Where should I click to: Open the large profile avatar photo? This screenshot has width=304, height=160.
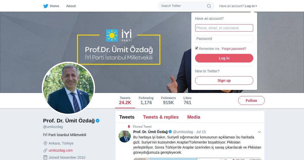point(68,88)
